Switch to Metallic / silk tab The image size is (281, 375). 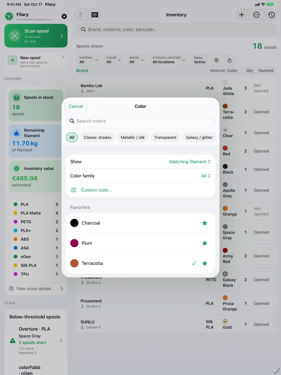pyautogui.click(x=133, y=137)
